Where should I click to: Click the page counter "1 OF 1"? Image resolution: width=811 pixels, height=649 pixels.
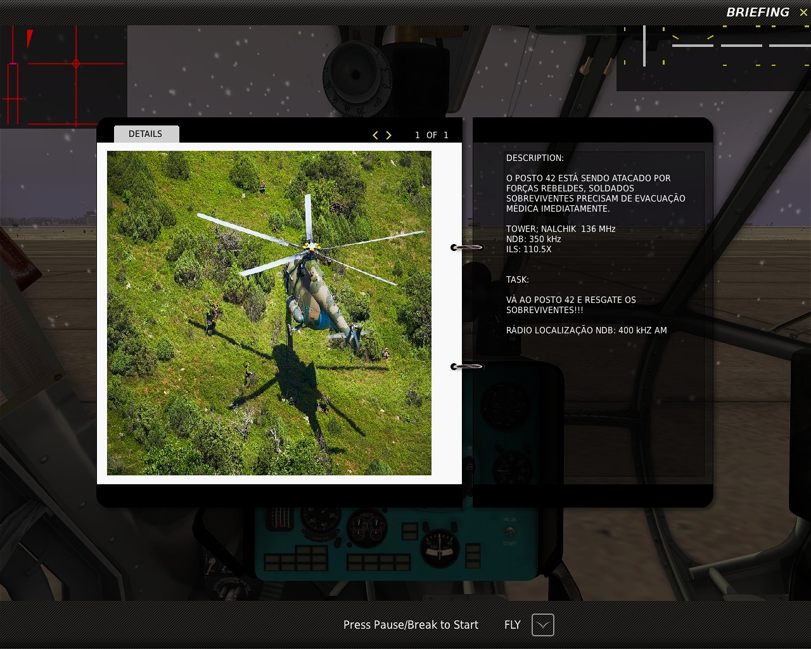coord(431,135)
